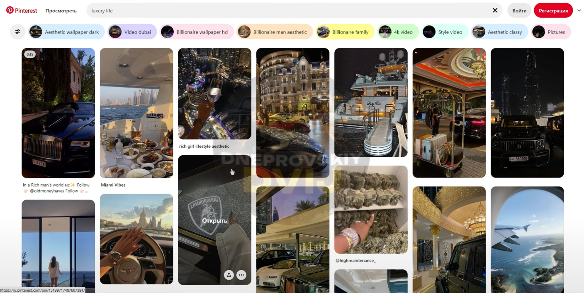The image size is (584, 293).
Task: Open more options on Lamborghini pin
Action: pos(241,275)
